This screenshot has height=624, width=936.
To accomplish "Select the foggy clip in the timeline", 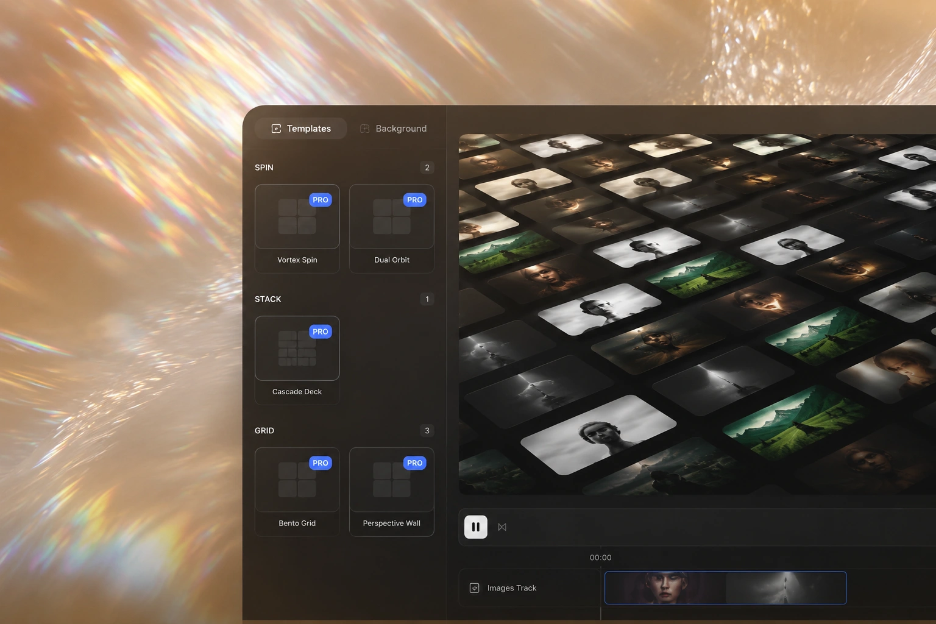I will tap(785, 588).
